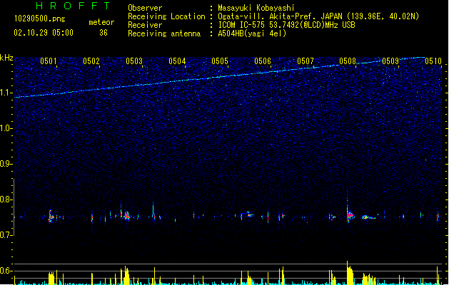Click the 0505 time marker
The image size is (449, 285).
click(220, 61)
